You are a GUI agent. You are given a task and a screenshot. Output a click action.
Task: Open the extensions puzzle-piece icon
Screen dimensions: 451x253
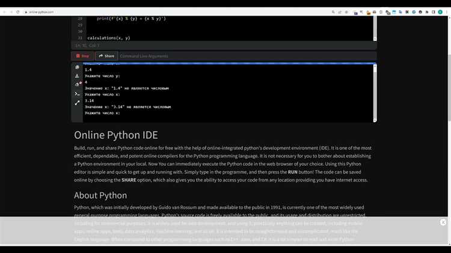coord(427,12)
